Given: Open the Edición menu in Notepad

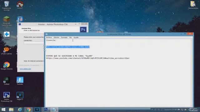Looking at the screenshot, I should [56, 37].
